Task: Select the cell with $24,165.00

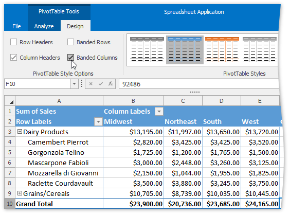Action: click(x=260, y=204)
